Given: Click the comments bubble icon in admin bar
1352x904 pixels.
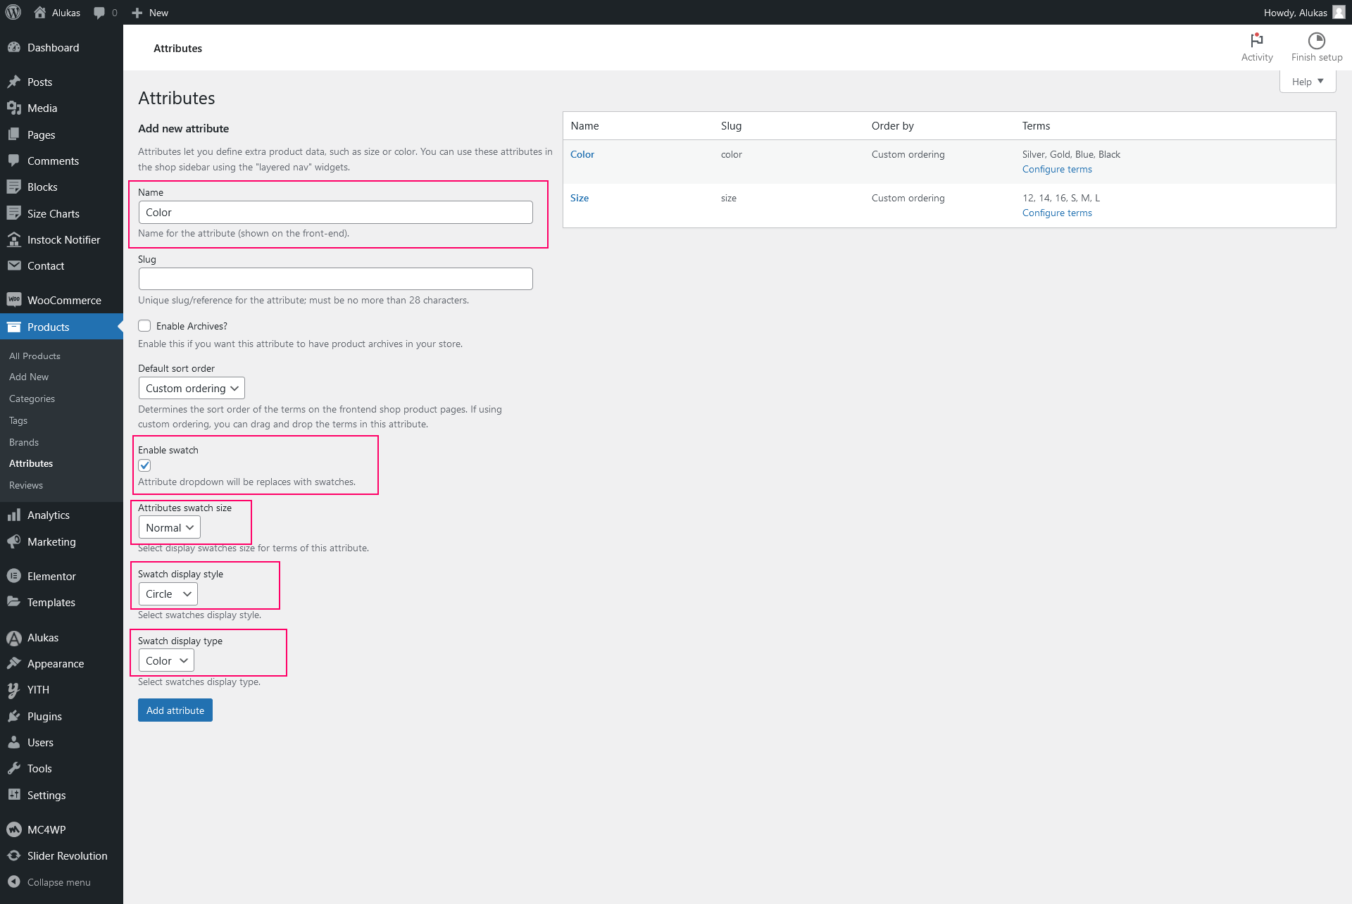Looking at the screenshot, I should pos(99,13).
